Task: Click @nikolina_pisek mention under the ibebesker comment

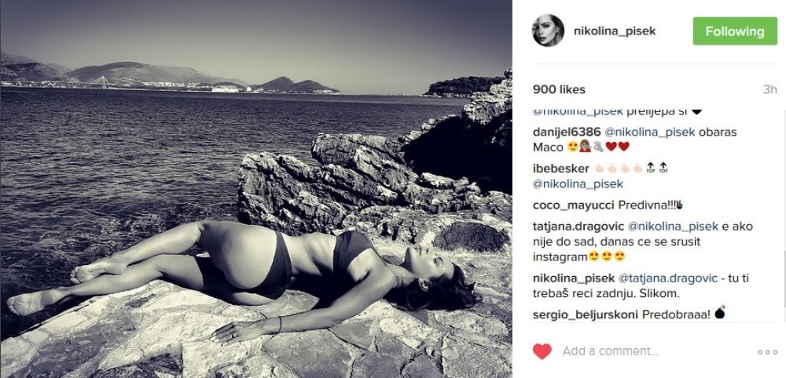Action: tap(578, 184)
